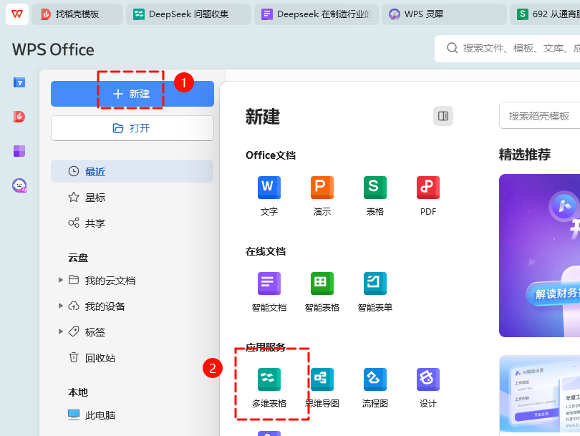The height and width of the screenshot is (436, 580).
Task: Expand the 我的云文档 tree arrow
Action: coord(61,280)
